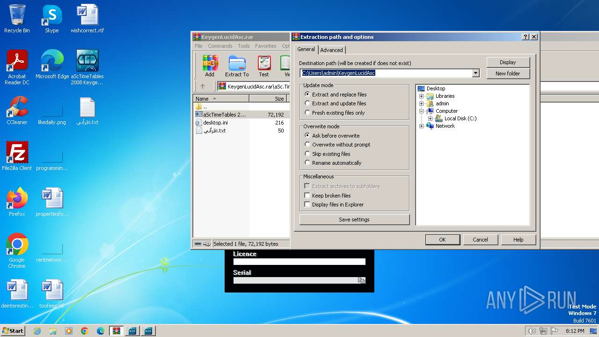This screenshot has height=337, width=599.
Task: Expand the Network tree node
Action: 422,126
